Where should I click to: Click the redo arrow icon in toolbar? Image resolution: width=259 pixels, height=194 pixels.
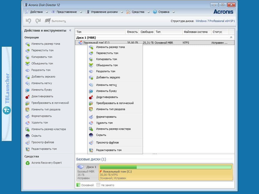click(x=38, y=21)
